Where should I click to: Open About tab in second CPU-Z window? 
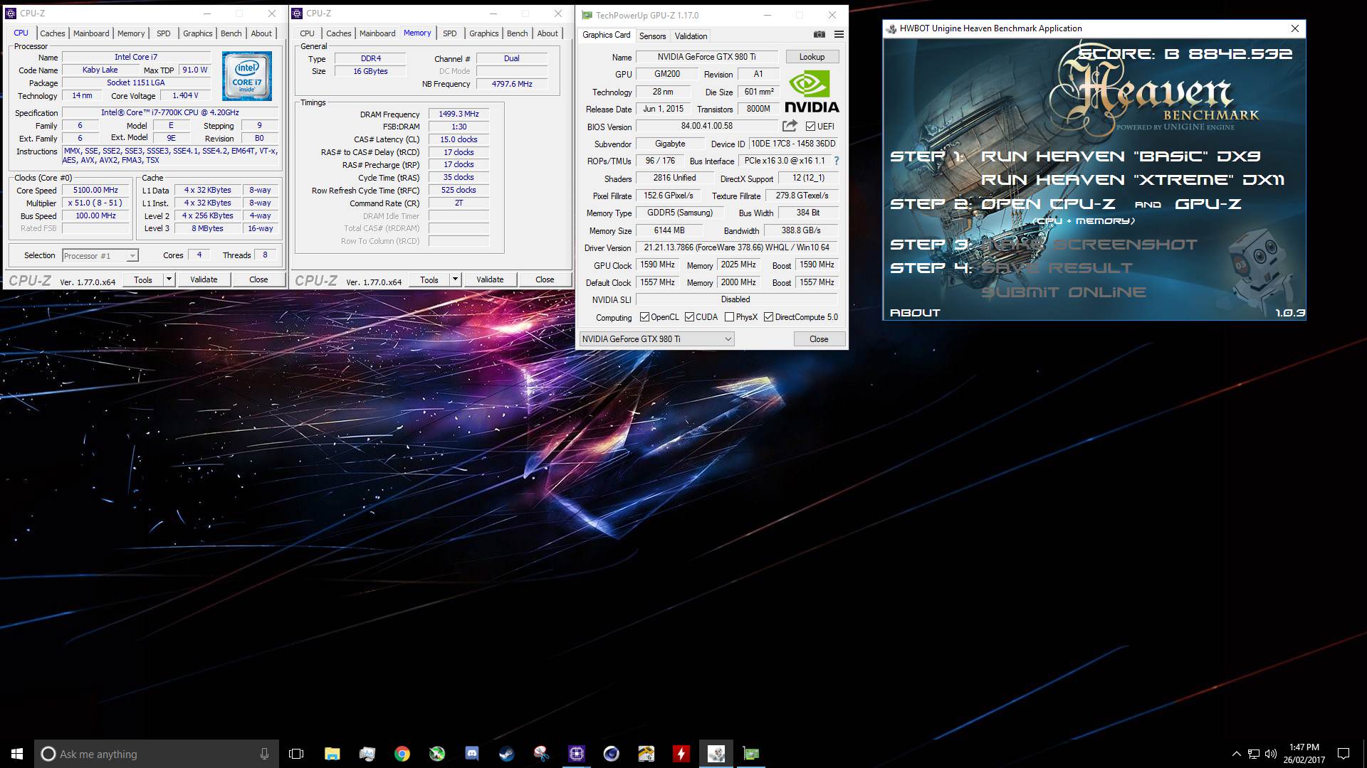(x=548, y=33)
